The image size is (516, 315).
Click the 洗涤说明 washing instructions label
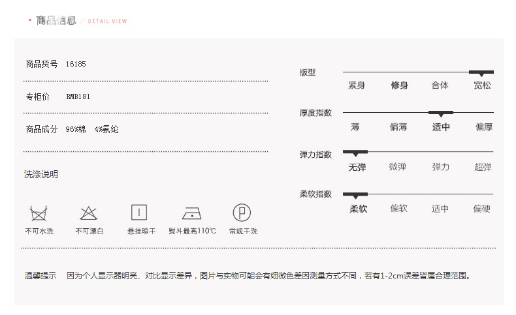pos(41,174)
